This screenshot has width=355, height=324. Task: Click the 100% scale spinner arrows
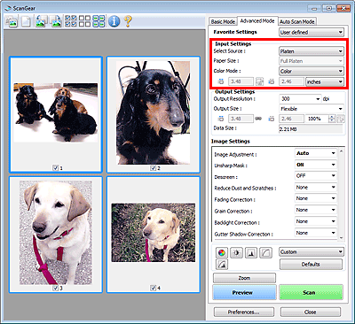click(333, 119)
